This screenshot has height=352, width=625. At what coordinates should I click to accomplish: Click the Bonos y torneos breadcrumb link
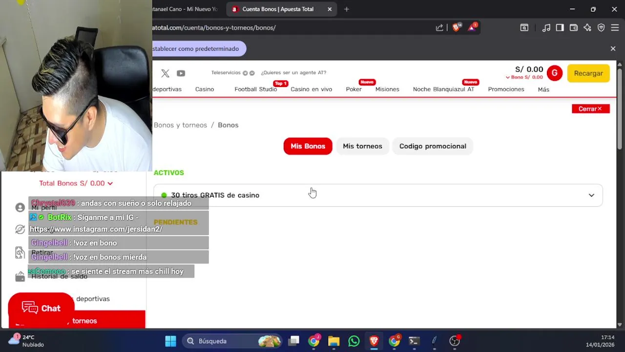[x=180, y=125]
